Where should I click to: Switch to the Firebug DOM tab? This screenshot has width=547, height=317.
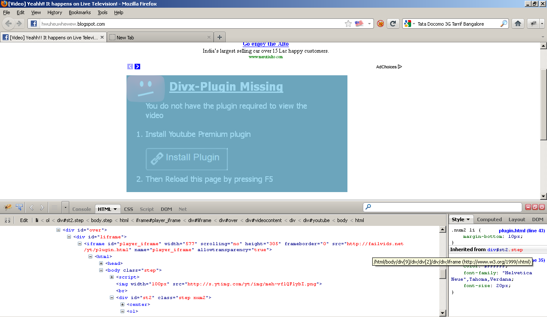click(166, 209)
